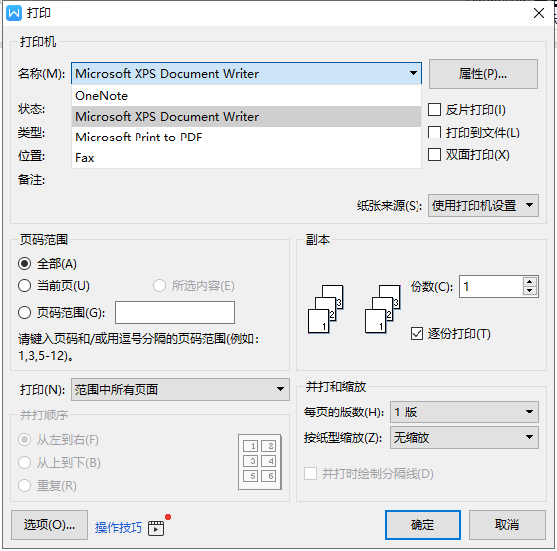This screenshot has height=551, width=557.
Task: Enable 反片打印 checkbox
Action: pyautogui.click(x=434, y=110)
